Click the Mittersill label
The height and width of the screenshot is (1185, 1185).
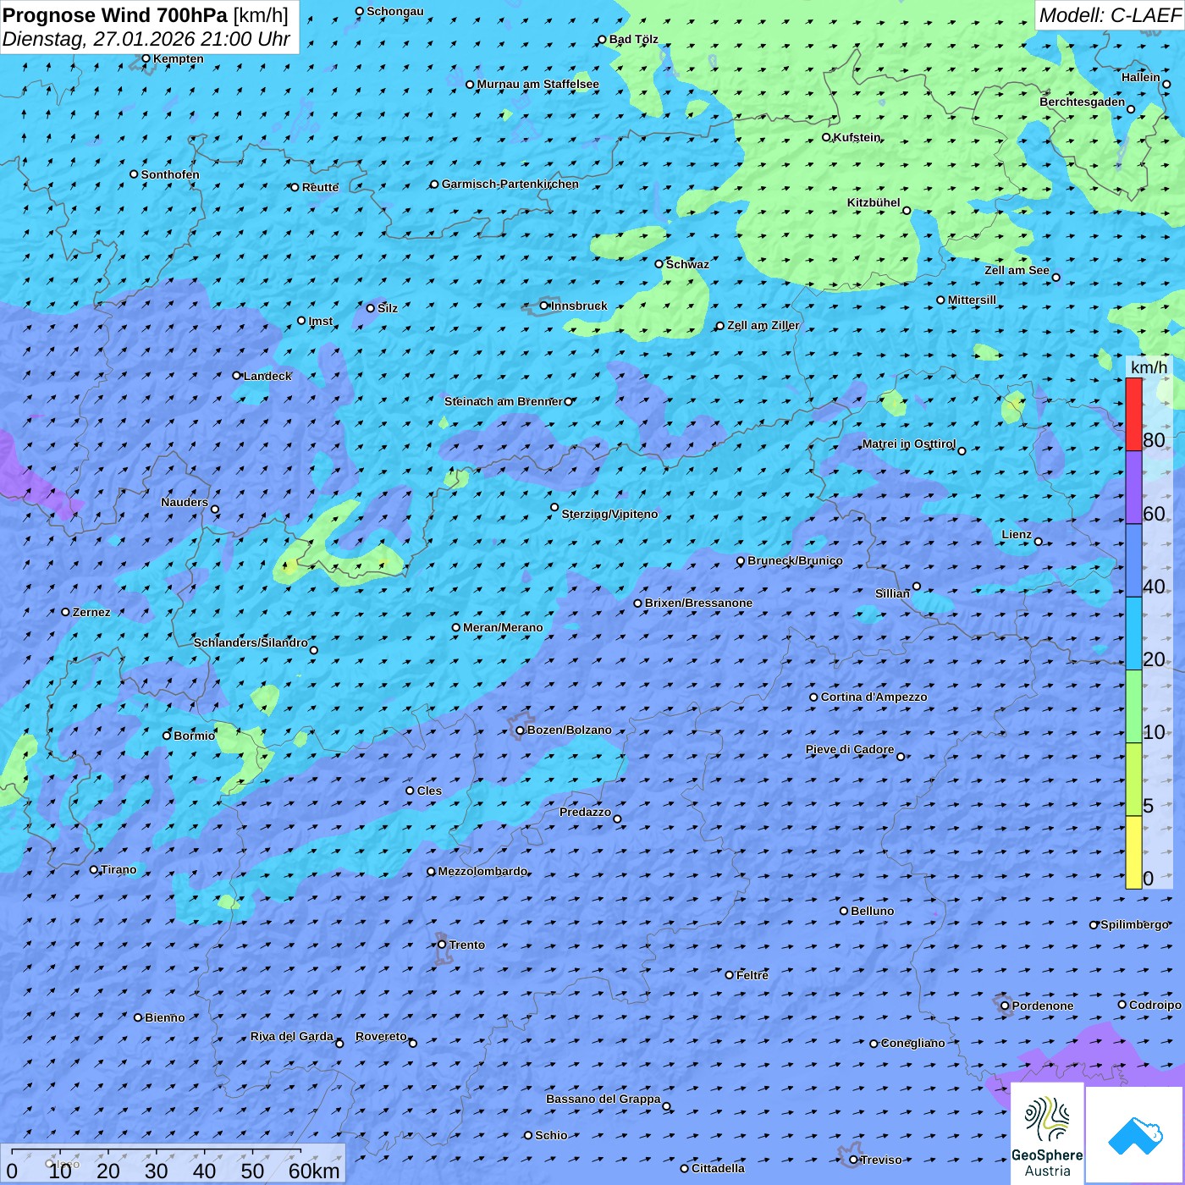[972, 300]
